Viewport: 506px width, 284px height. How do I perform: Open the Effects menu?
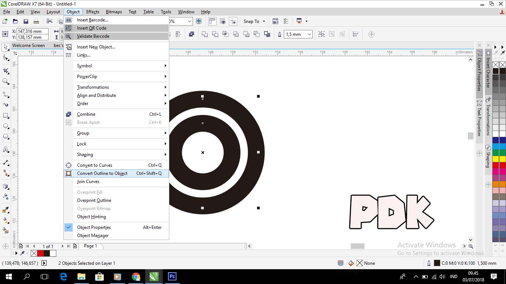click(x=93, y=12)
